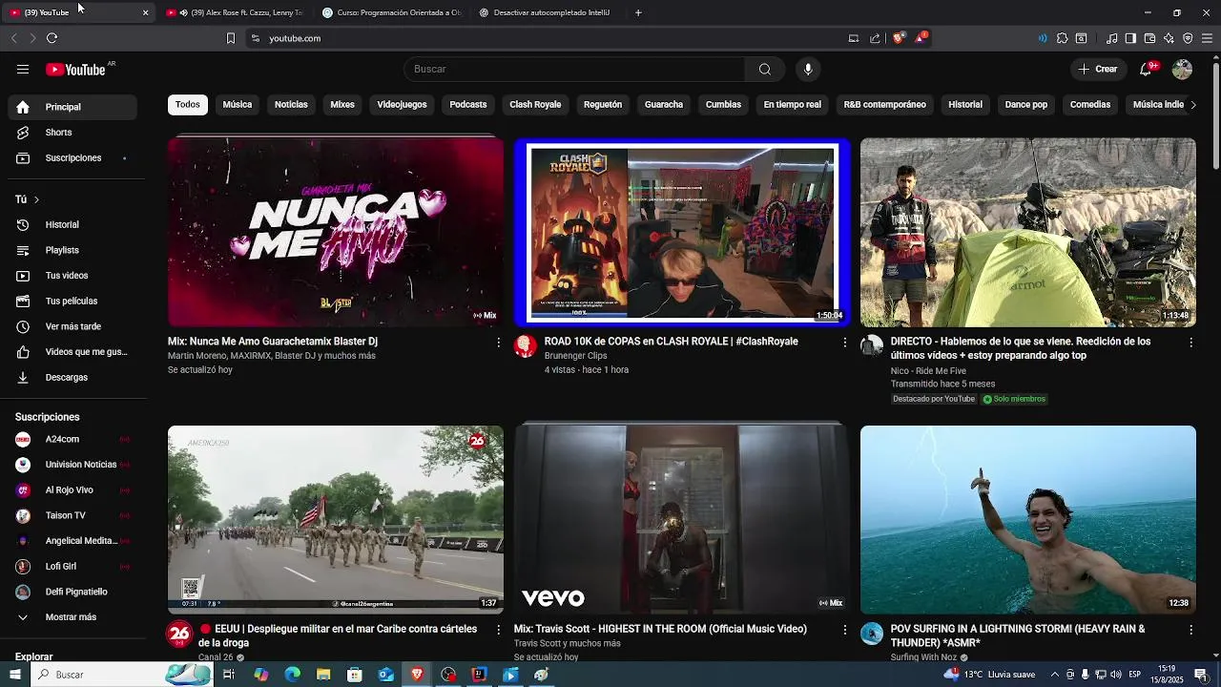Viewport: 1221px width, 687px height.
Task: Switch to Desactivar autocompletado IntelliJ tab
Action: coord(550,12)
